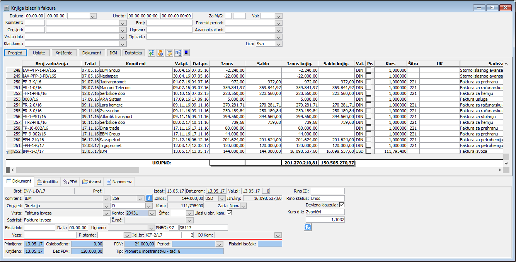Click the blue screen toolbar icon
The image size is (516, 262).
pos(186,53)
